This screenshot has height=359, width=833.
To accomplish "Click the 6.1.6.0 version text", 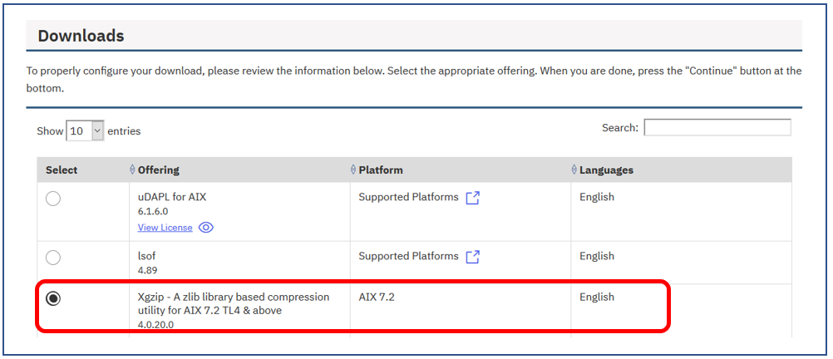I will tap(153, 211).
